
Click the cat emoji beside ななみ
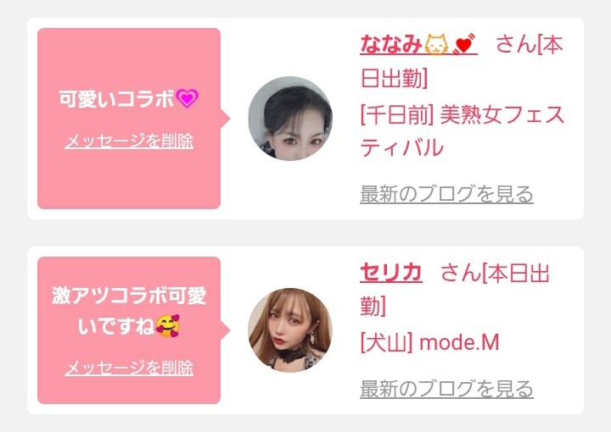click(436, 44)
